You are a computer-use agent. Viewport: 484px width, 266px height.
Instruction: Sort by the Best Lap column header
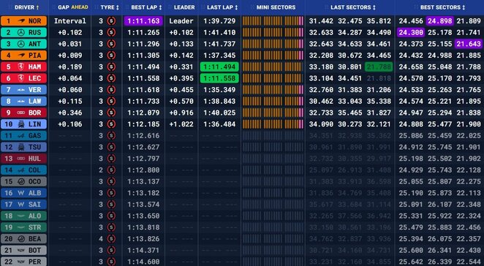pyautogui.click(x=146, y=7)
